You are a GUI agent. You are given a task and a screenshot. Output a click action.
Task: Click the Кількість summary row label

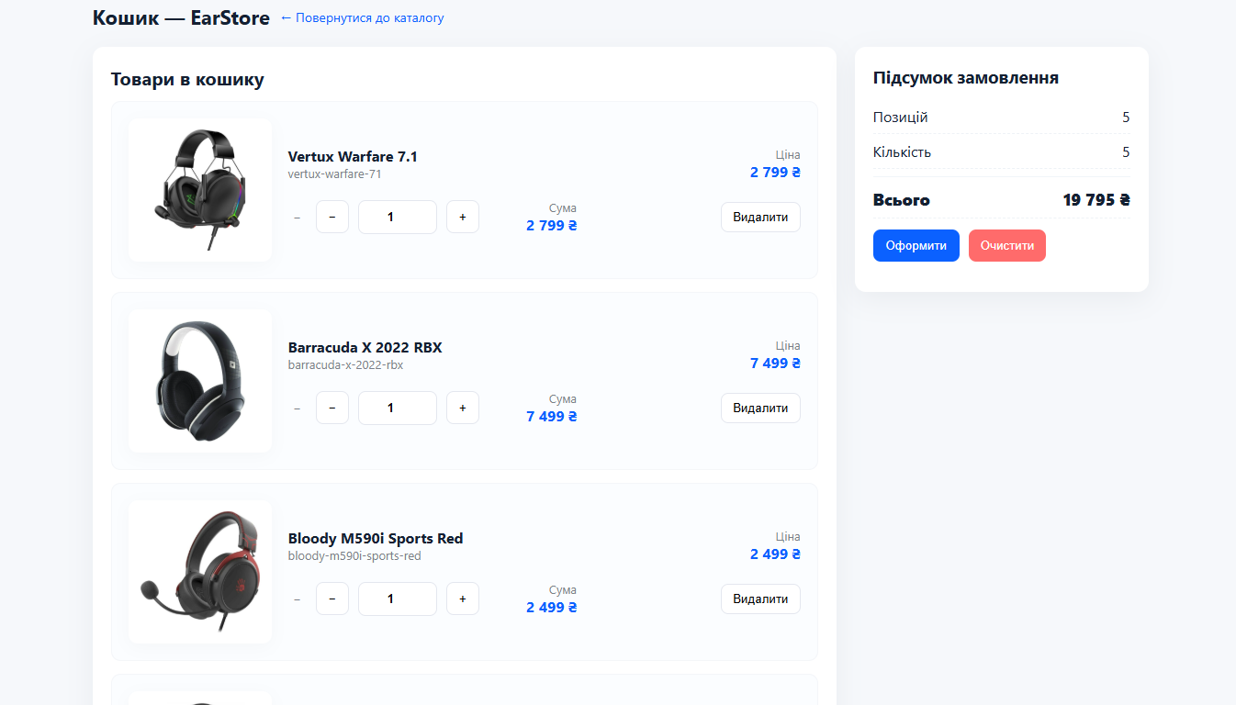(x=902, y=151)
